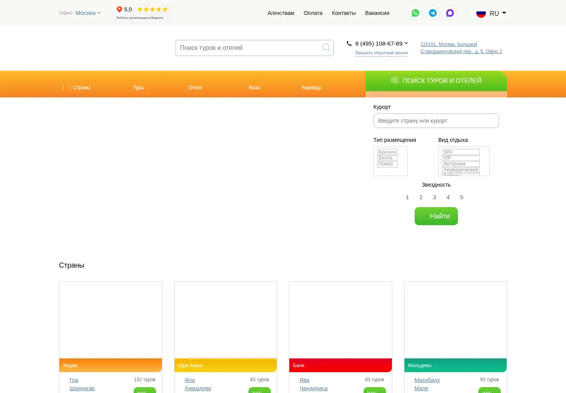Click the green Найти button
The image size is (566, 393).
[436, 216]
